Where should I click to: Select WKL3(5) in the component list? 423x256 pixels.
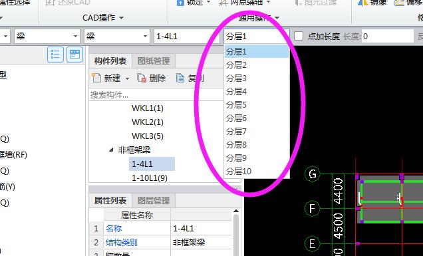148,136
